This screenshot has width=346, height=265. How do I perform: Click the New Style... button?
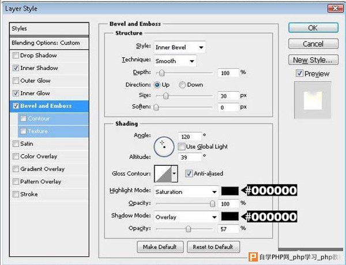point(313,60)
